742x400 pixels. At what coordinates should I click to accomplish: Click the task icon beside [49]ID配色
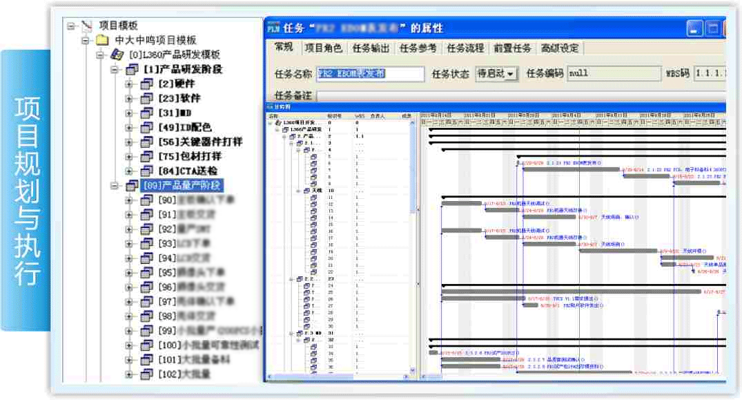tap(146, 127)
